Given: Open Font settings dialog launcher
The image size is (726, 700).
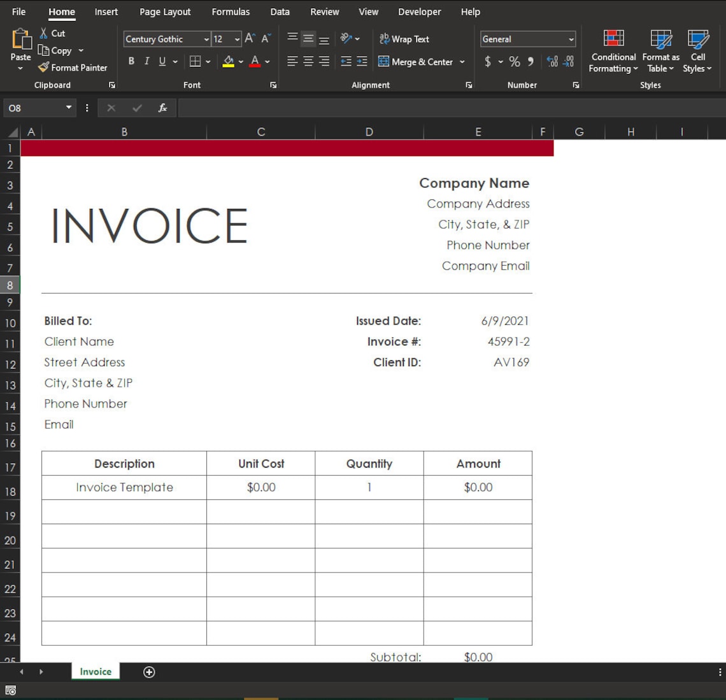Looking at the screenshot, I should pos(273,85).
